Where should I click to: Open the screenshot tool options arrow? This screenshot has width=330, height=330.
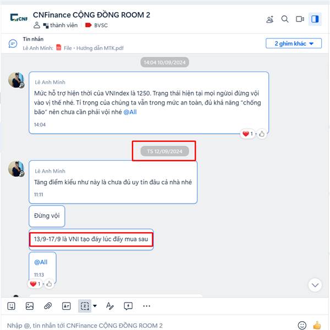point(95,306)
